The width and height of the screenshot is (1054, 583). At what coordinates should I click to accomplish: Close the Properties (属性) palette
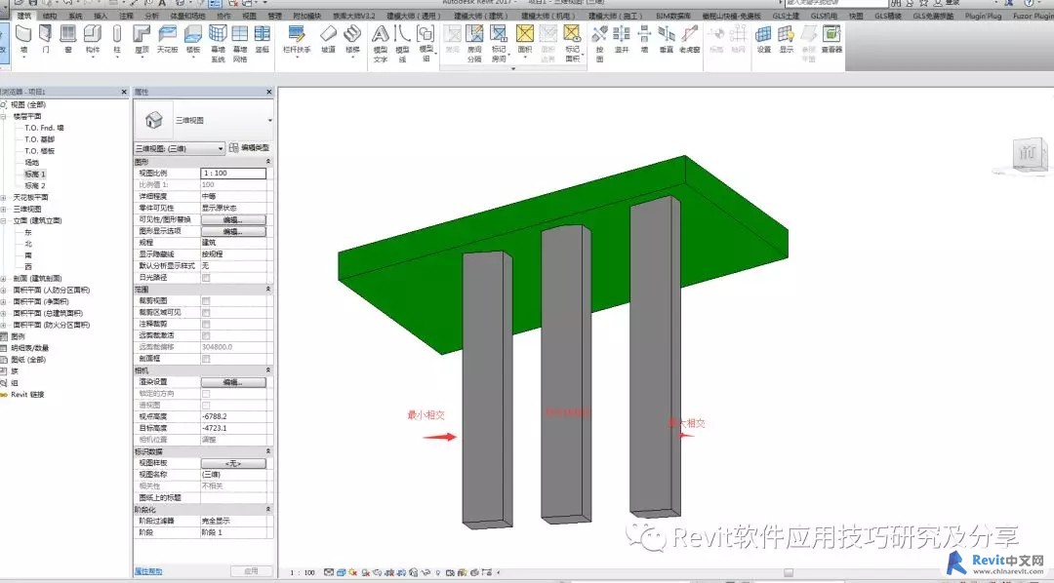(269, 92)
